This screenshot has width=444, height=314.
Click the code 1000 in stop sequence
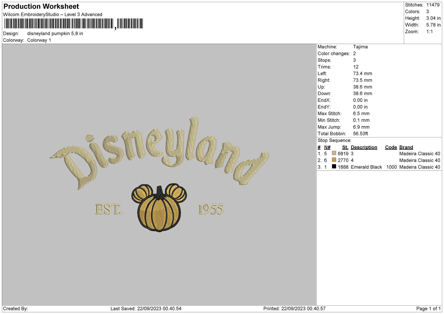(391, 167)
